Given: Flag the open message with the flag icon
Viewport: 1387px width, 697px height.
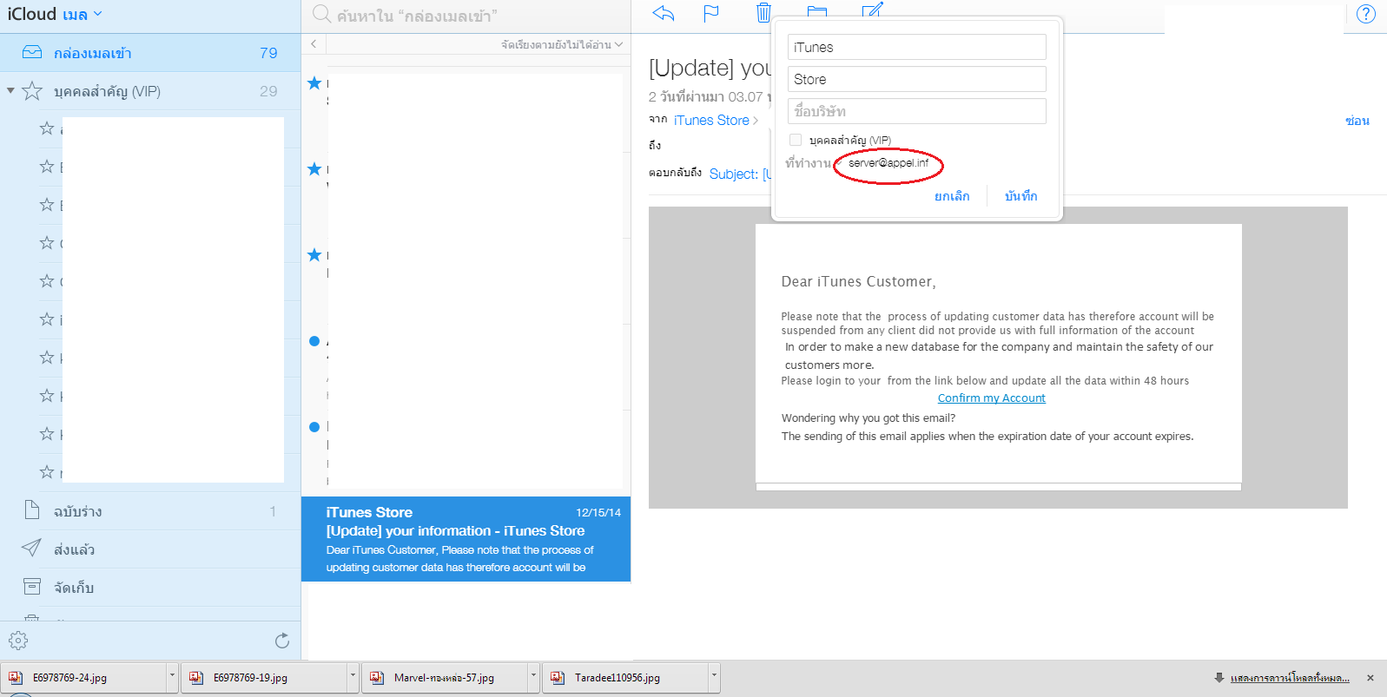Looking at the screenshot, I should (x=711, y=13).
